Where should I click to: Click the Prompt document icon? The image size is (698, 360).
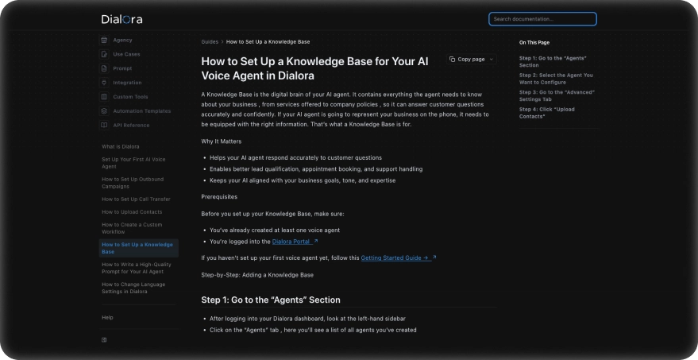tap(104, 68)
